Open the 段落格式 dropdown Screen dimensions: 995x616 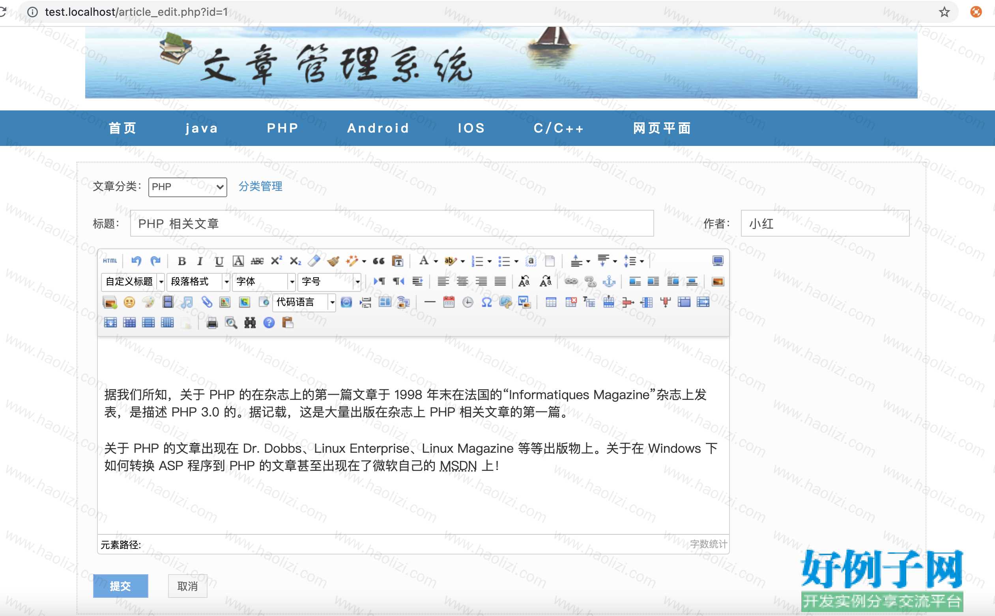[199, 282]
